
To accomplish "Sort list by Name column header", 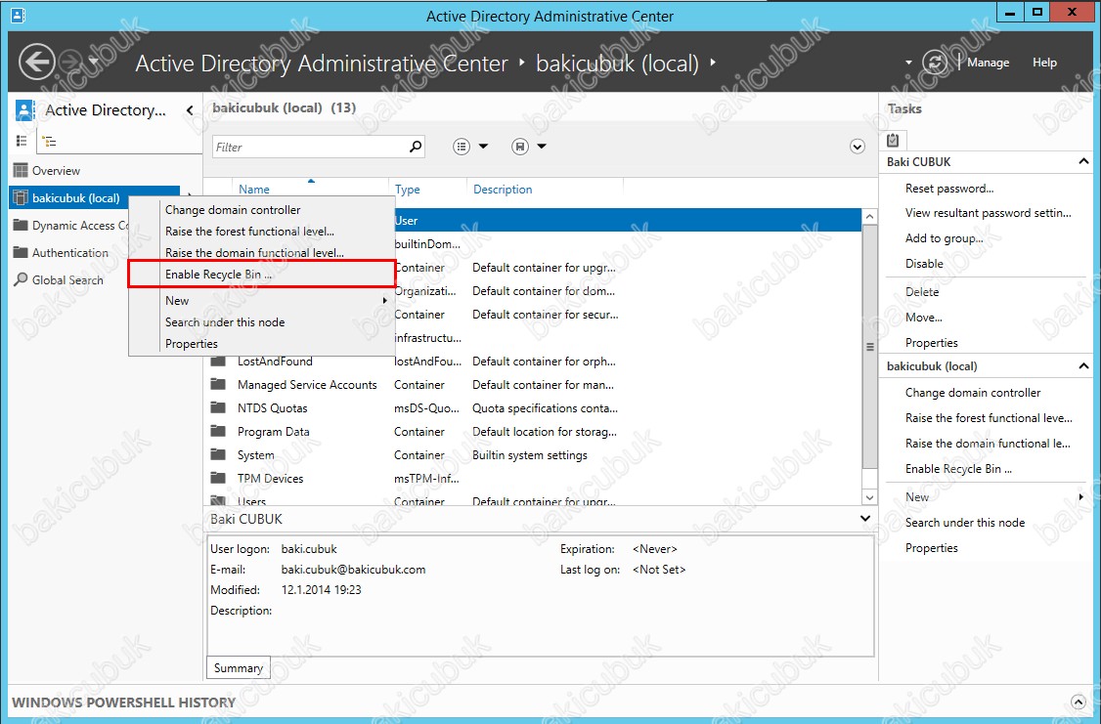I will (253, 190).
